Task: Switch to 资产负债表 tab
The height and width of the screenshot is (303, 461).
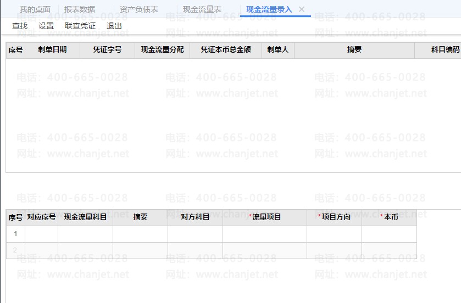Action: [138, 9]
